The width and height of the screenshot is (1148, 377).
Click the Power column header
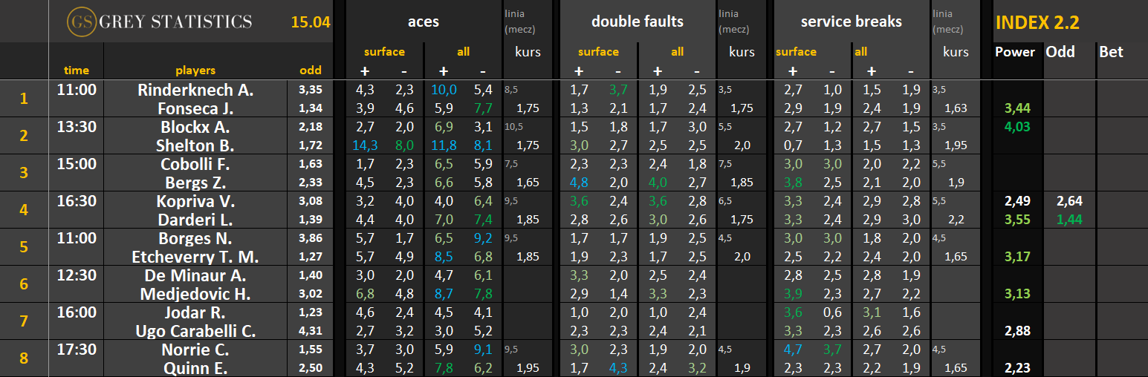click(x=1014, y=52)
